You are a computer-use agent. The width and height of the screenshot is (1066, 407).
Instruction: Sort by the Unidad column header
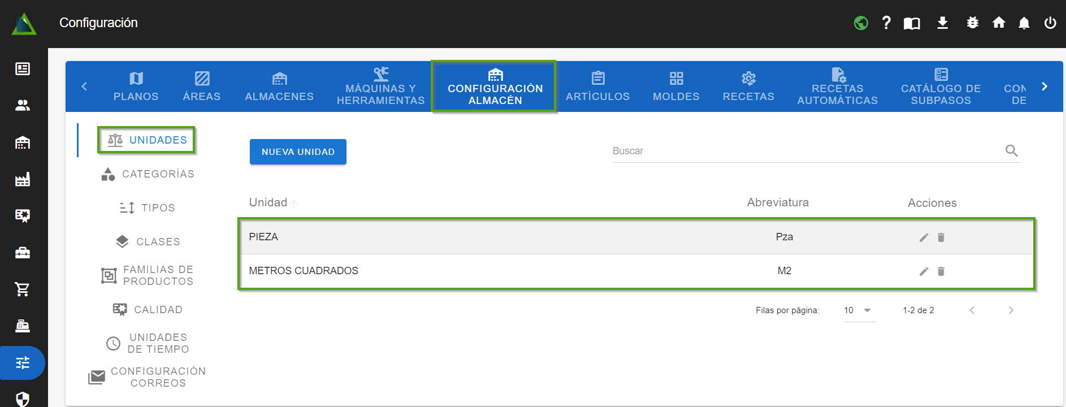pos(268,202)
